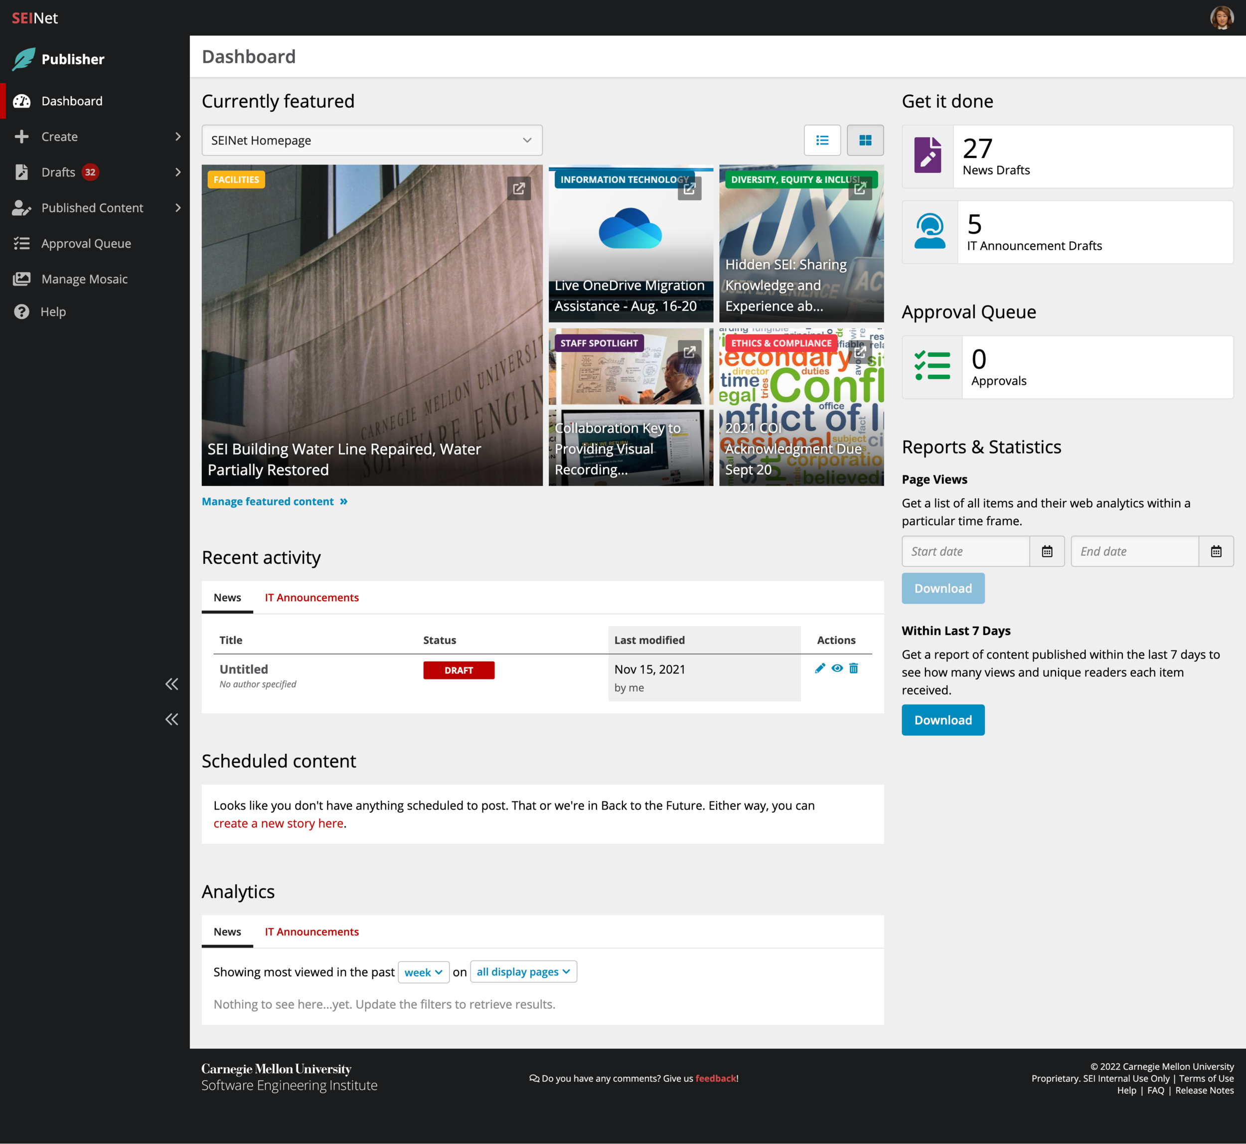This screenshot has width=1246, height=1144.
Task: Toggle the IT Announcements tab in Analytics
Action: coord(311,930)
